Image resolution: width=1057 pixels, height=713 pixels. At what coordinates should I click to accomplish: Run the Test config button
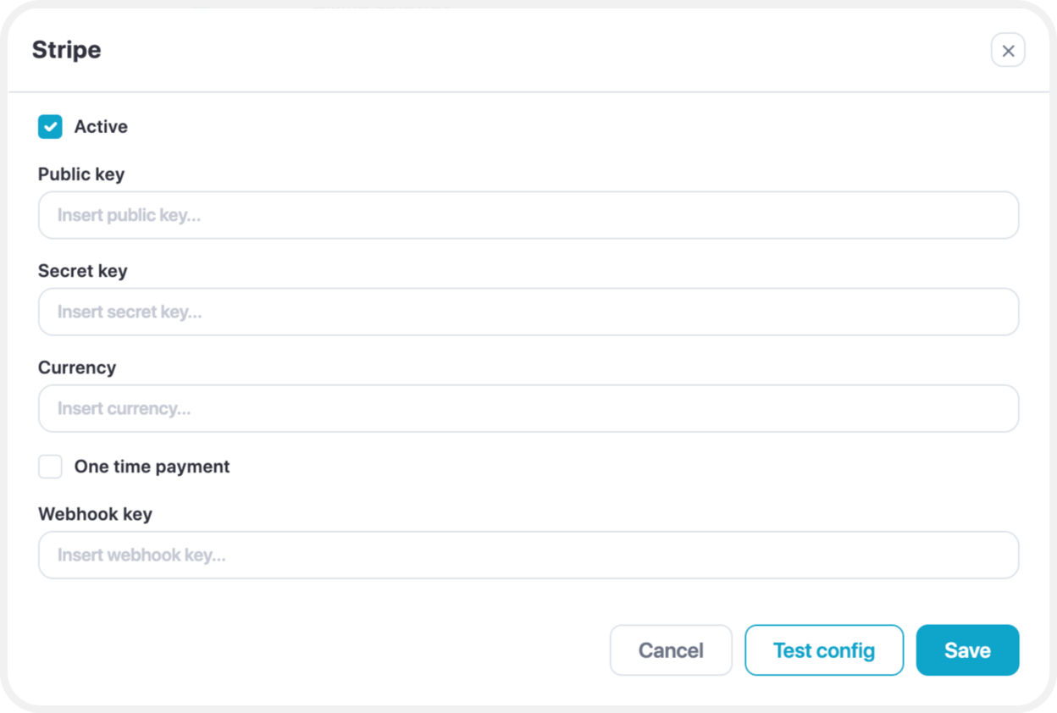824,650
